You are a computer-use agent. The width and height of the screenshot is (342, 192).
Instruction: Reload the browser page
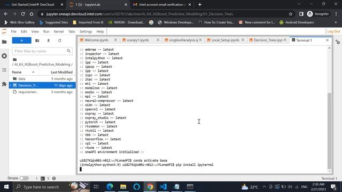click(x=23, y=14)
